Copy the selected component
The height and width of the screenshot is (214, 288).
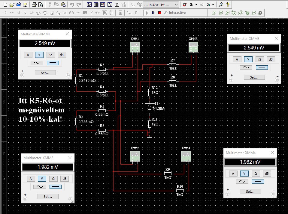[x=56, y=5]
